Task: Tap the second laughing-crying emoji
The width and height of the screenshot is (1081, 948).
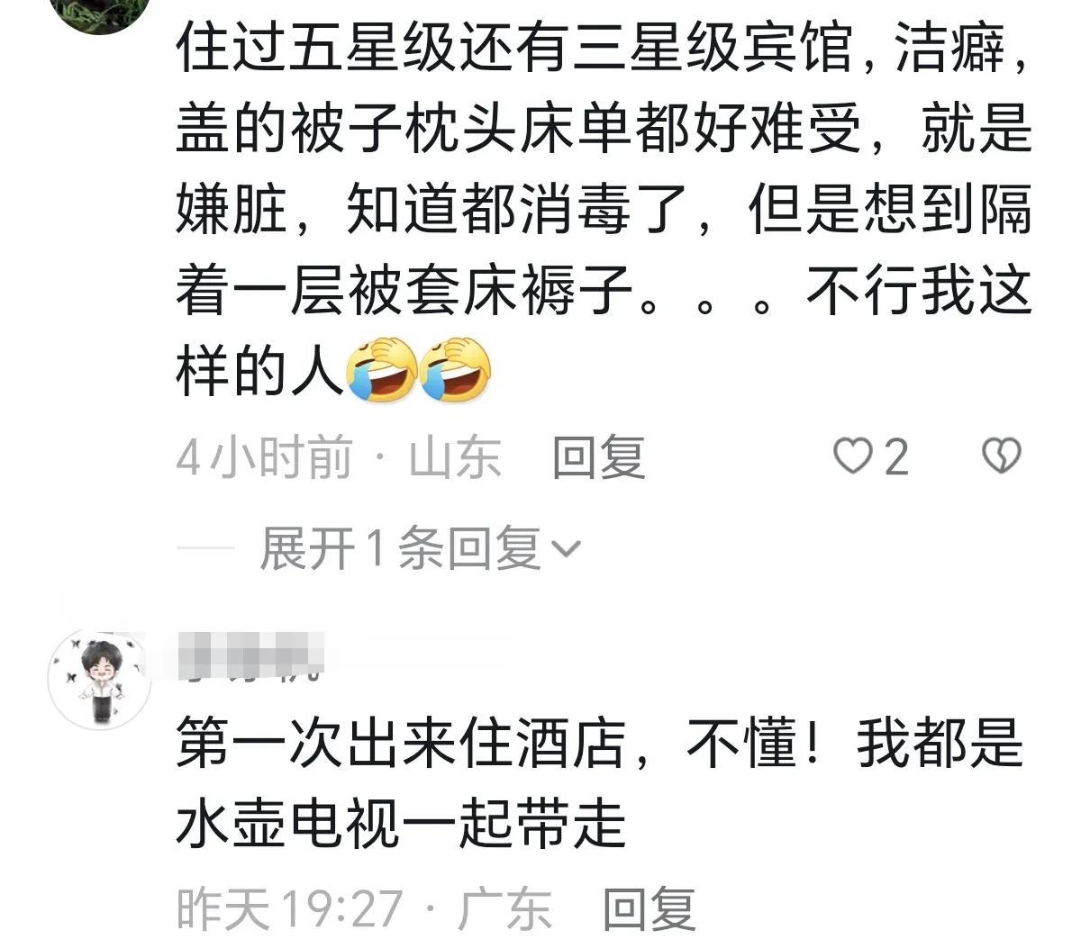Action: [x=456, y=369]
